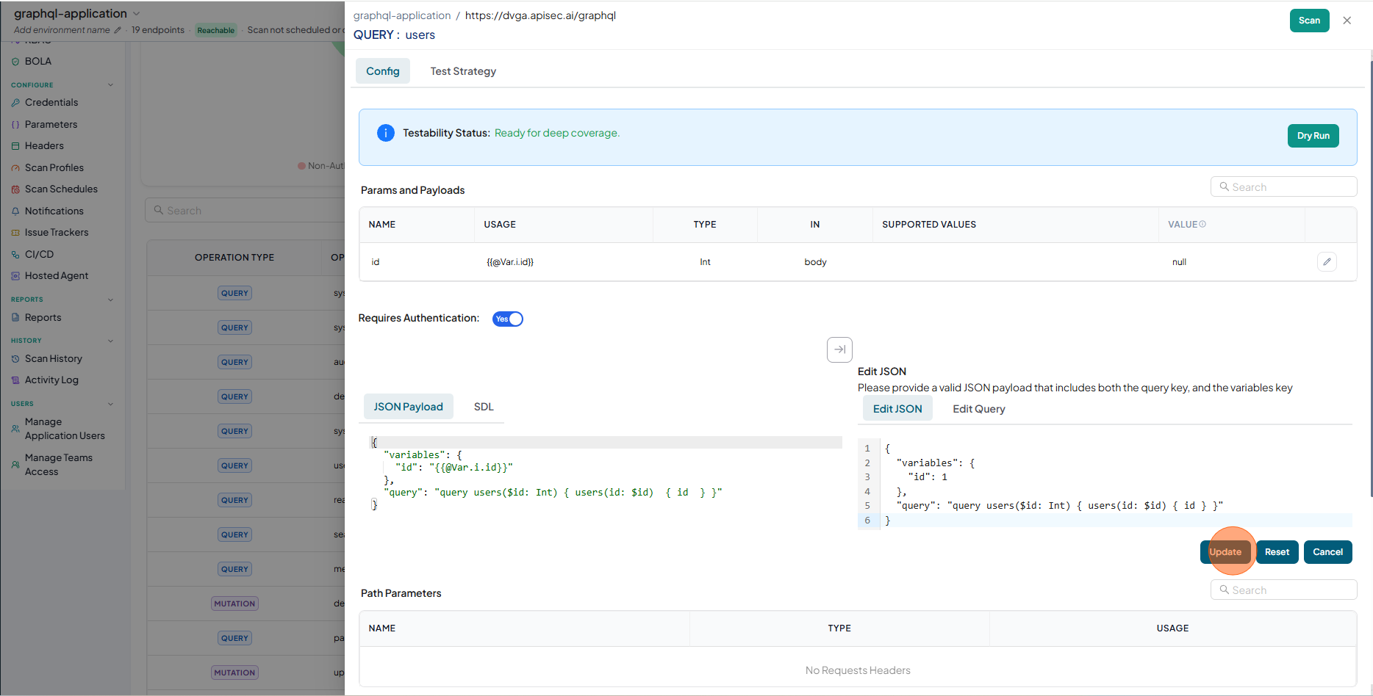The height and width of the screenshot is (696, 1373).
Task: Collapse the CONFIGURE sidebar section
Action: tap(111, 85)
